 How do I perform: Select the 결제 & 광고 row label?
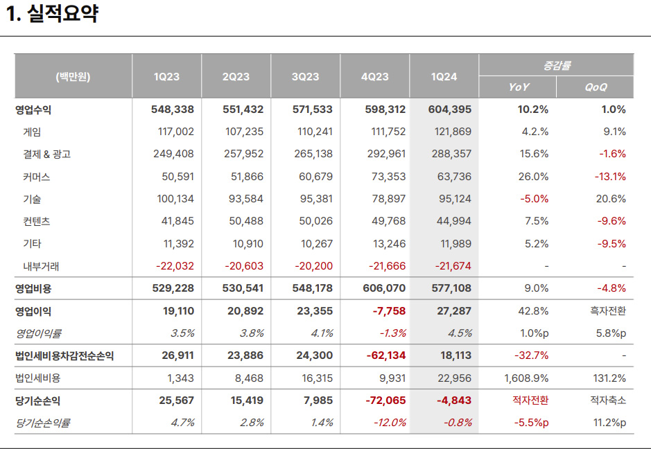coord(47,155)
